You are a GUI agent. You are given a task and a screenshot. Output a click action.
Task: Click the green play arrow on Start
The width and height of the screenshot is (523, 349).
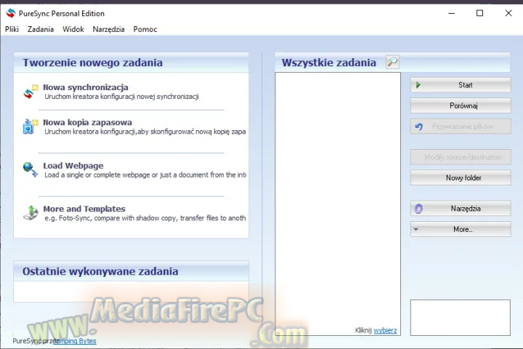[418, 85]
